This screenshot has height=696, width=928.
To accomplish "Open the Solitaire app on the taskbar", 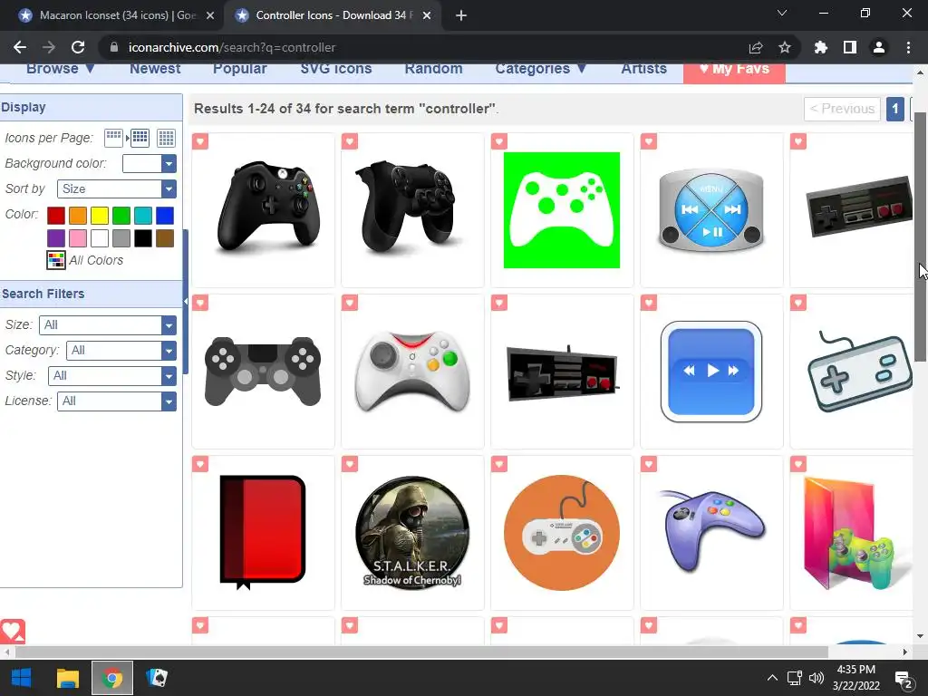I will pyautogui.click(x=157, y=678).
